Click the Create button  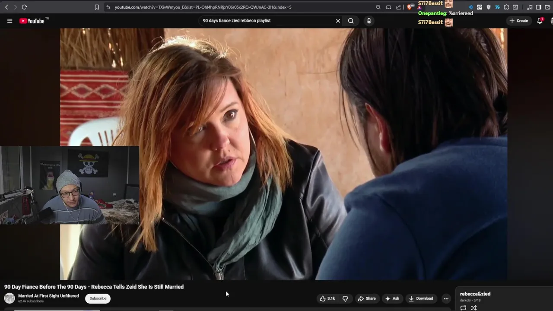coord(518,21)
